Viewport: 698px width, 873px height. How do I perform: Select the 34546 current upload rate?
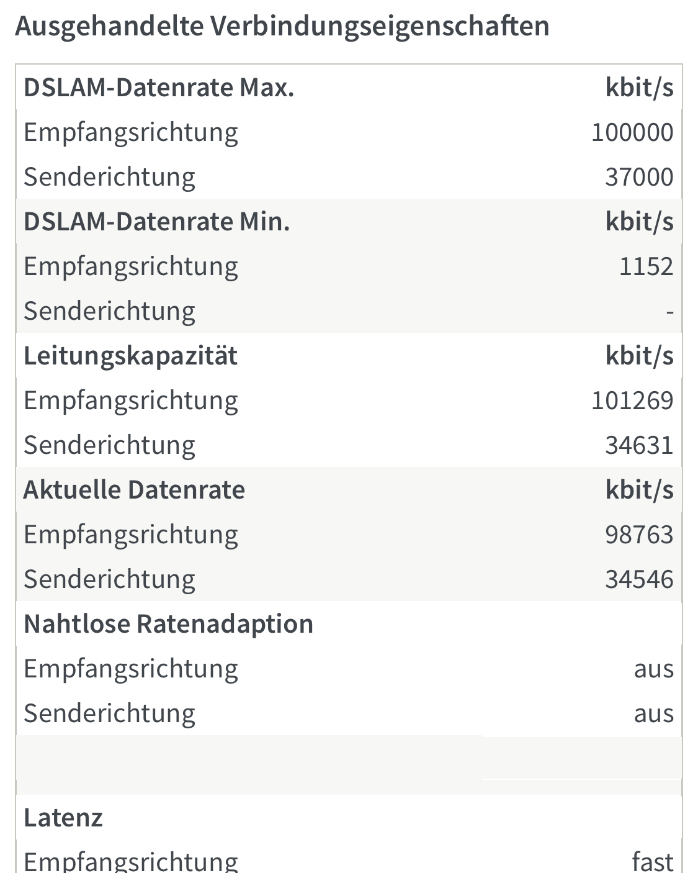pos(639,579)
